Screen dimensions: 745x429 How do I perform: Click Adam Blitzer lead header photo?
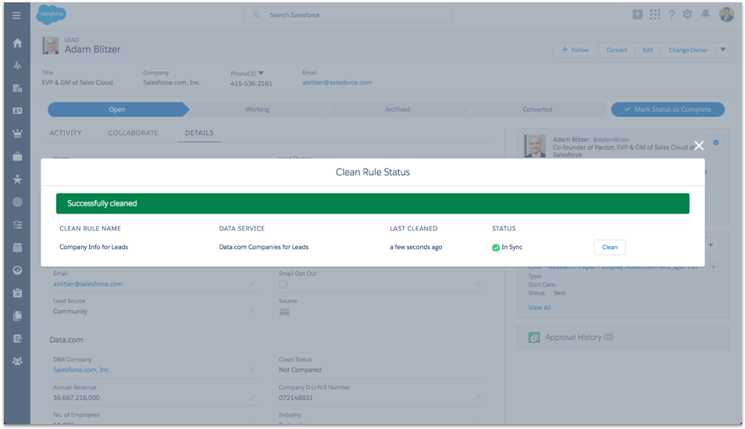51,45
